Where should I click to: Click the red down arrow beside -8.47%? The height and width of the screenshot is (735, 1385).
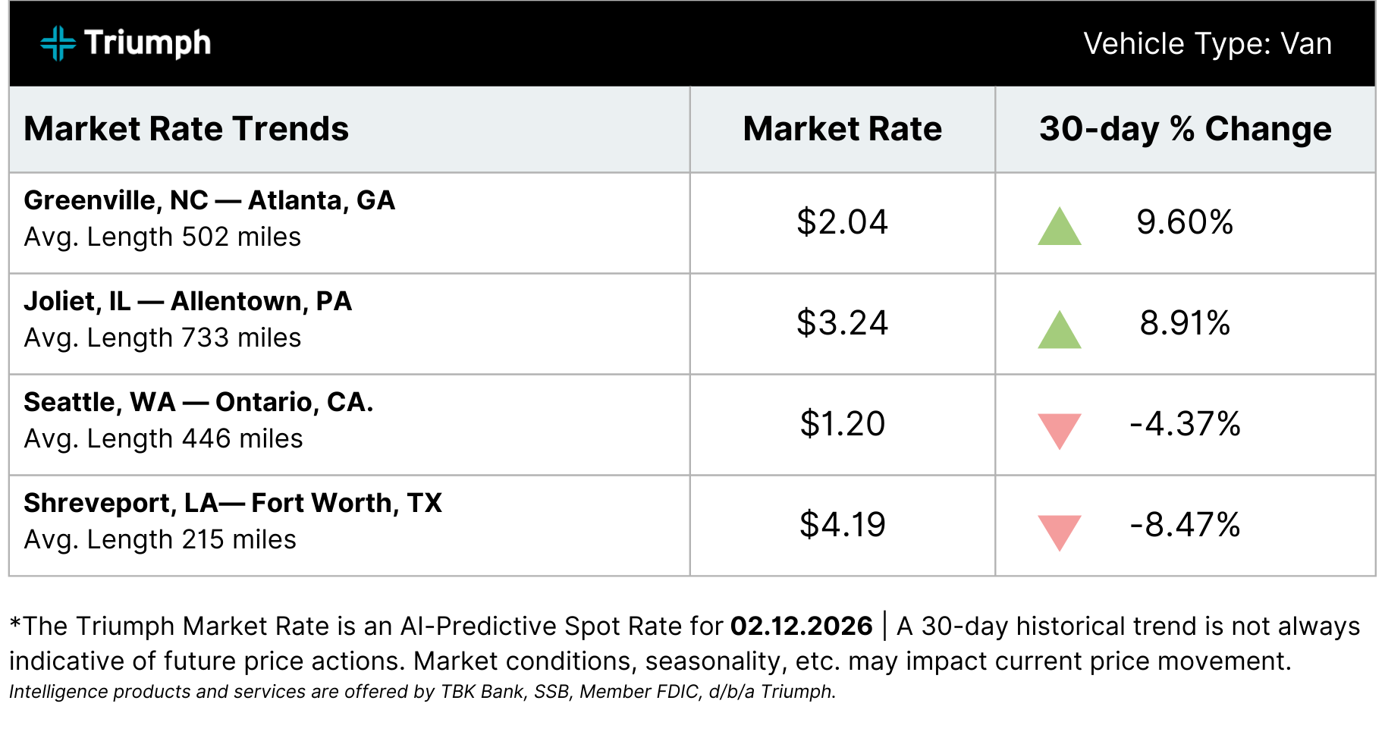[x=1059, y=531]
